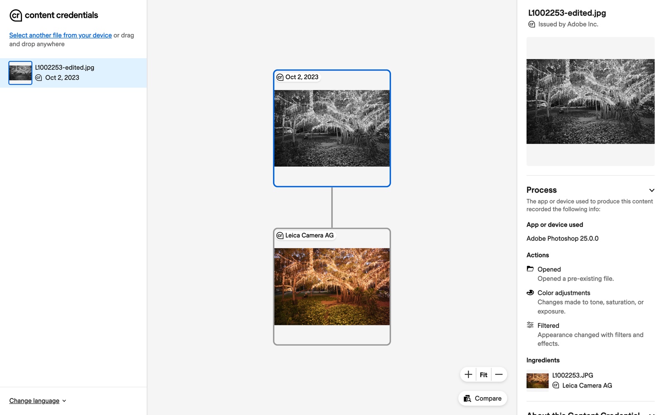Open the Change language dropdown
664x415 pixels.
pos(38,401)
